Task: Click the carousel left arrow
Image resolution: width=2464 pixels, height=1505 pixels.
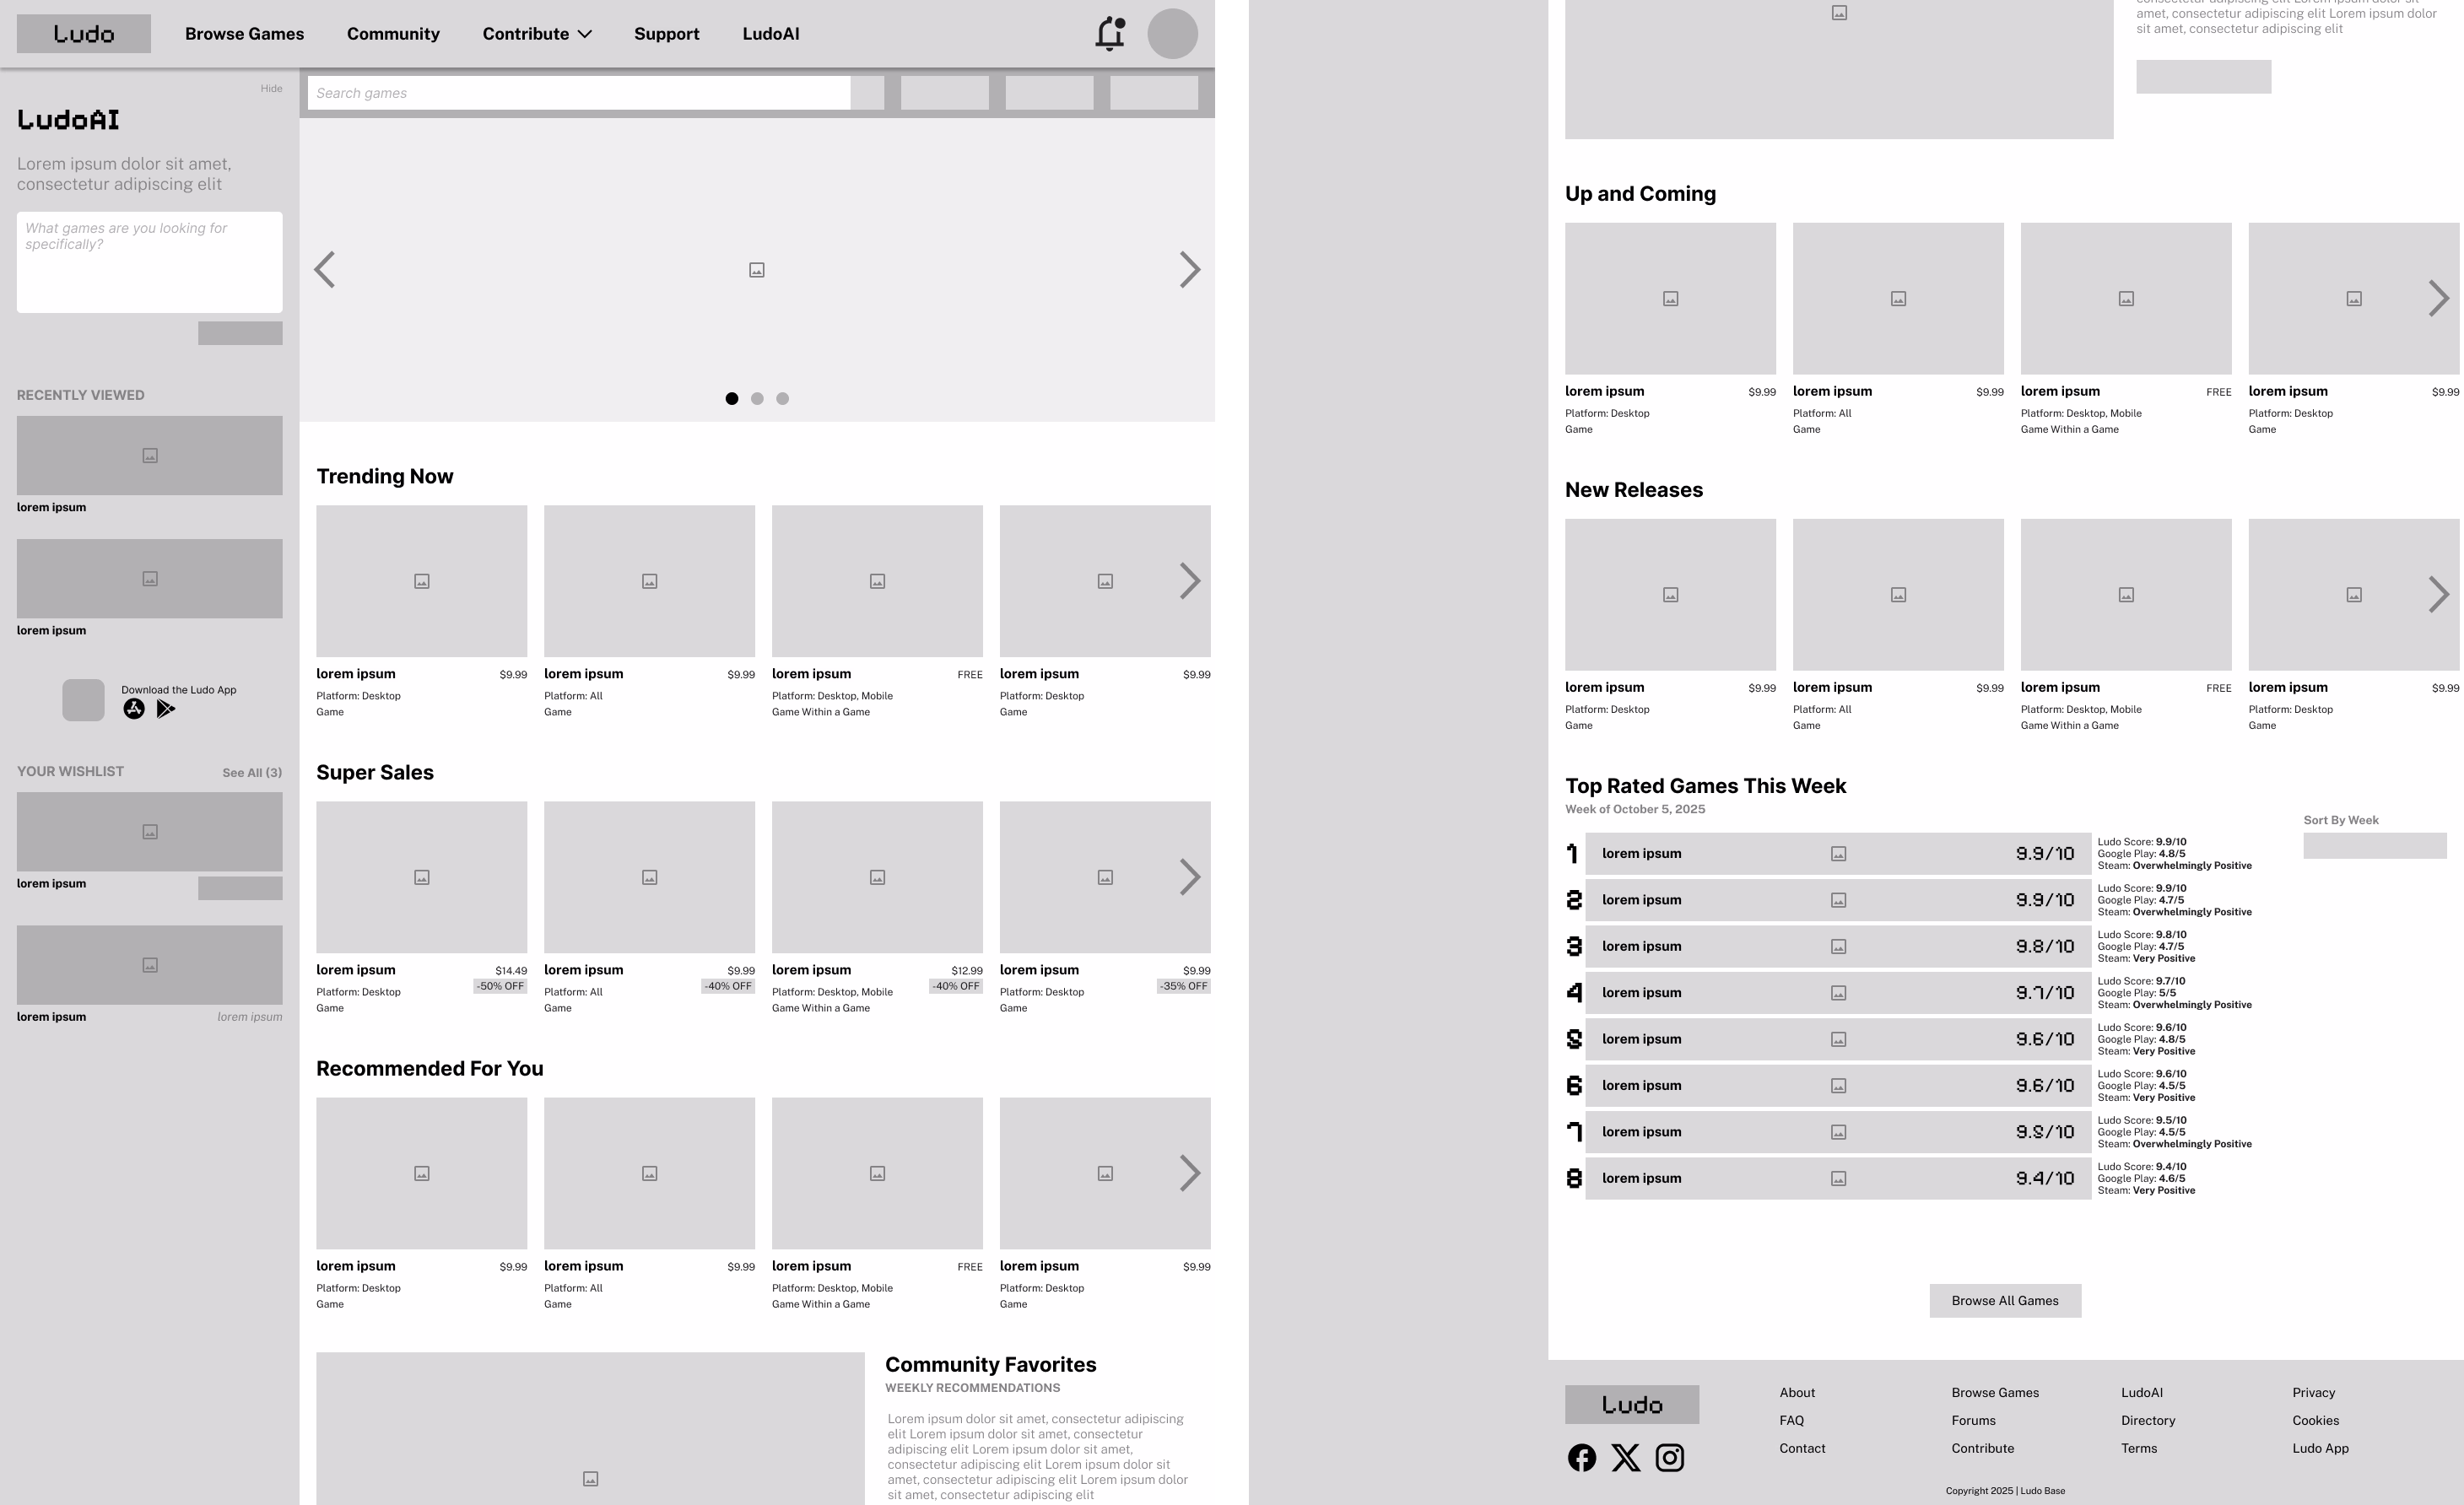Action: point(324,269)
